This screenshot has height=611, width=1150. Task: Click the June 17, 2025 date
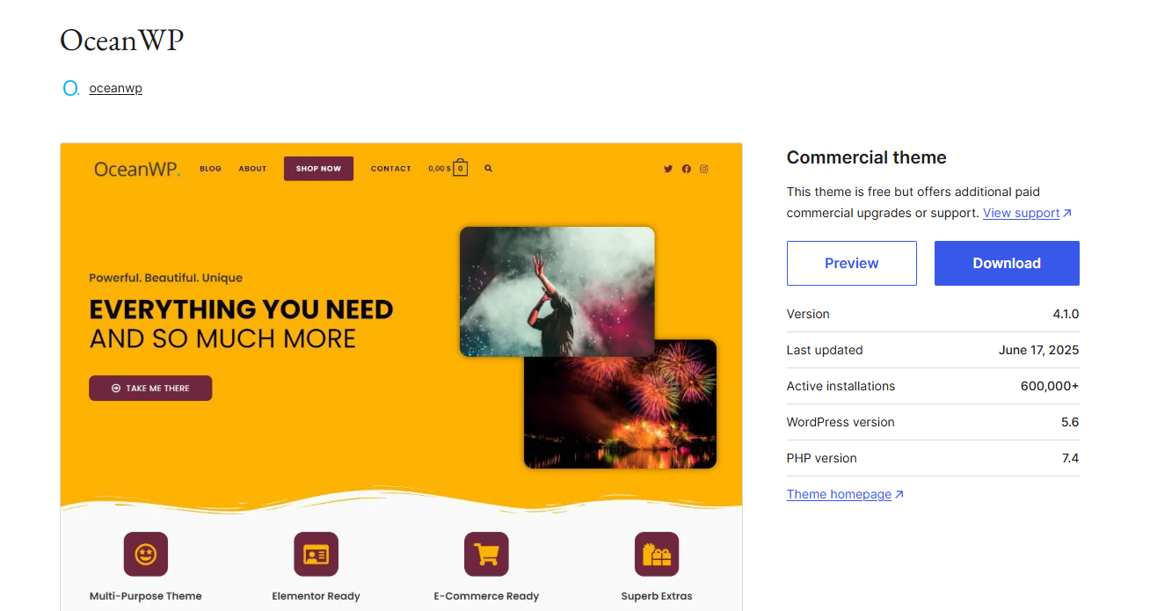pos(1038,350)
